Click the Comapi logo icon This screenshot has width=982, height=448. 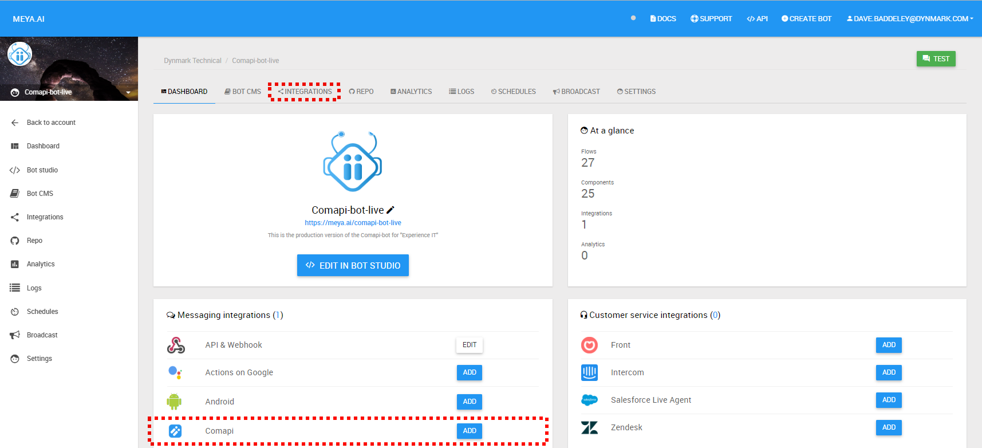(x=175, y=431)
